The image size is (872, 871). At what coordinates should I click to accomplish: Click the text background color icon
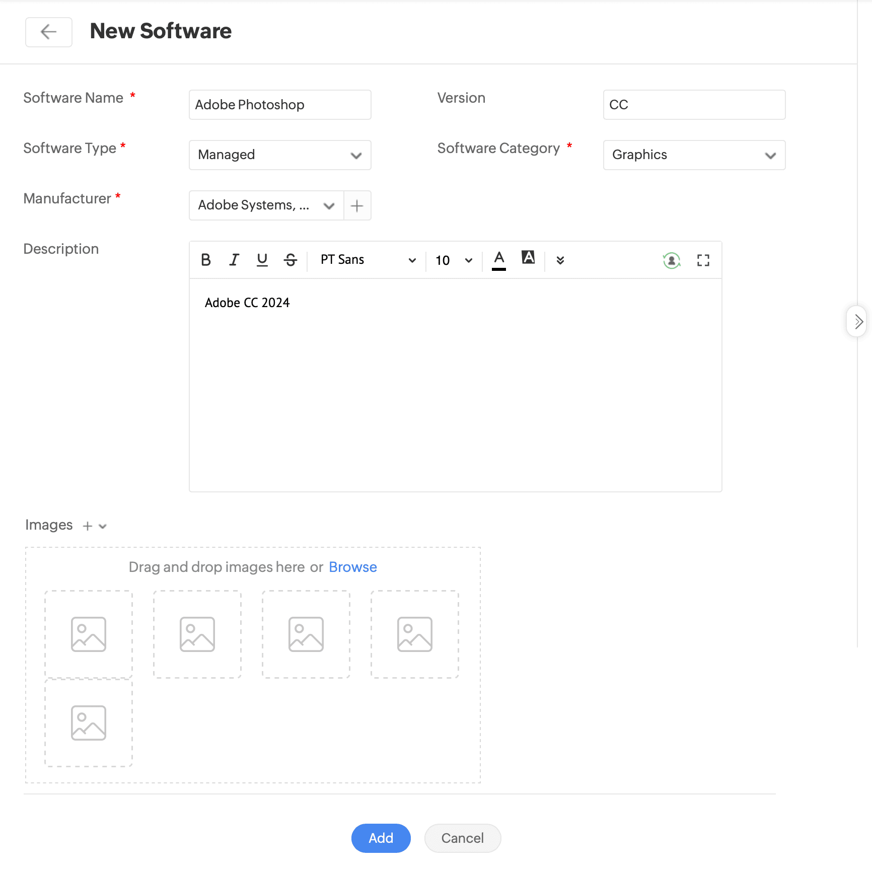click(x=528, y=258)
